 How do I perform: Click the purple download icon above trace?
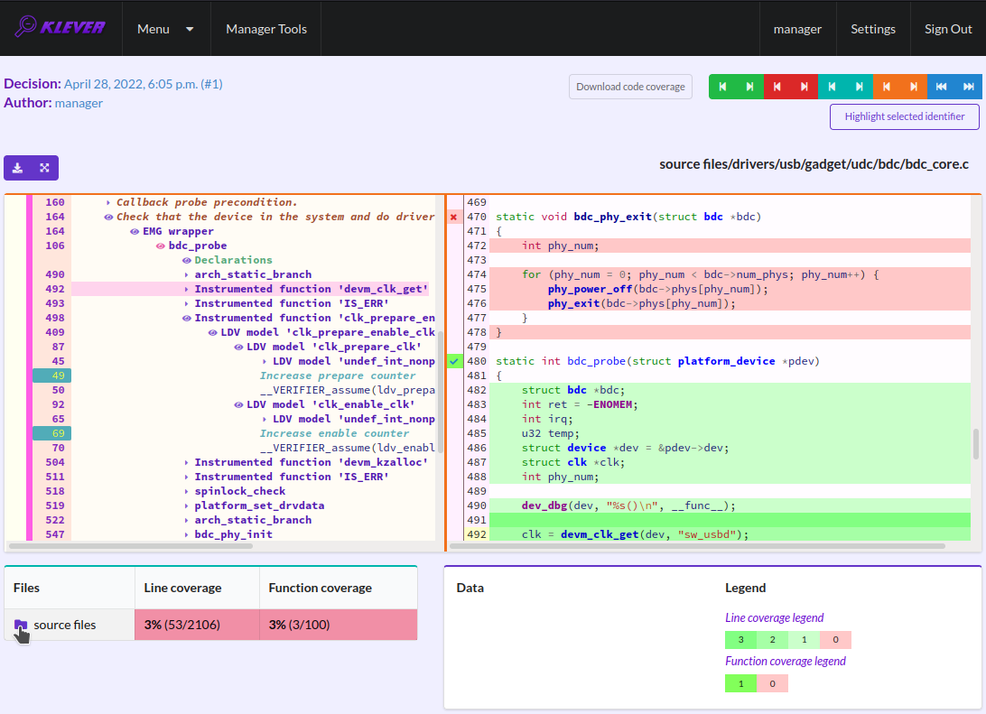click(x=18, y=168)
